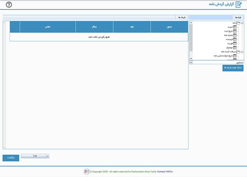This screenshot has height=177, width=247.
Task: Click the fields tree scrollbar thumb
Action: [x=191, y=38]
